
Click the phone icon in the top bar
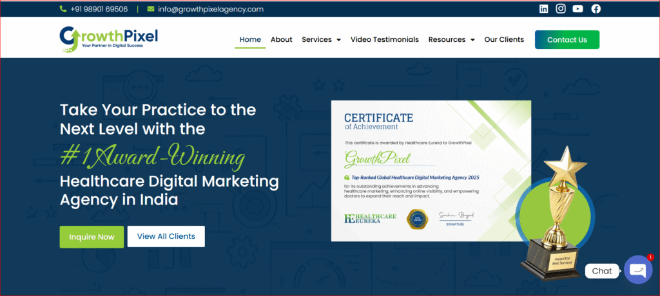pyautogui.click(x=63, y=9)
